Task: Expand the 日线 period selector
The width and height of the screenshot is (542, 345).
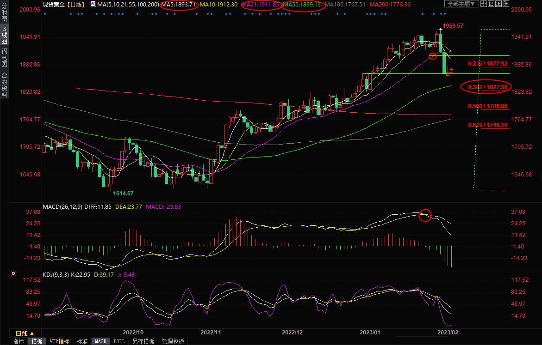Action: tap(25, 333)
